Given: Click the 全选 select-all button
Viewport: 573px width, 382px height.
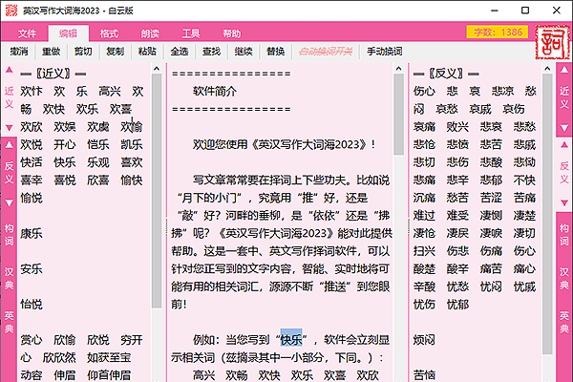Looking at the screenshot, I should [x=180, y=52].
